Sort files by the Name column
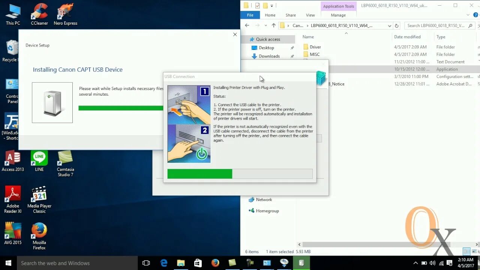The image size is (480, 270). (308, 37)
